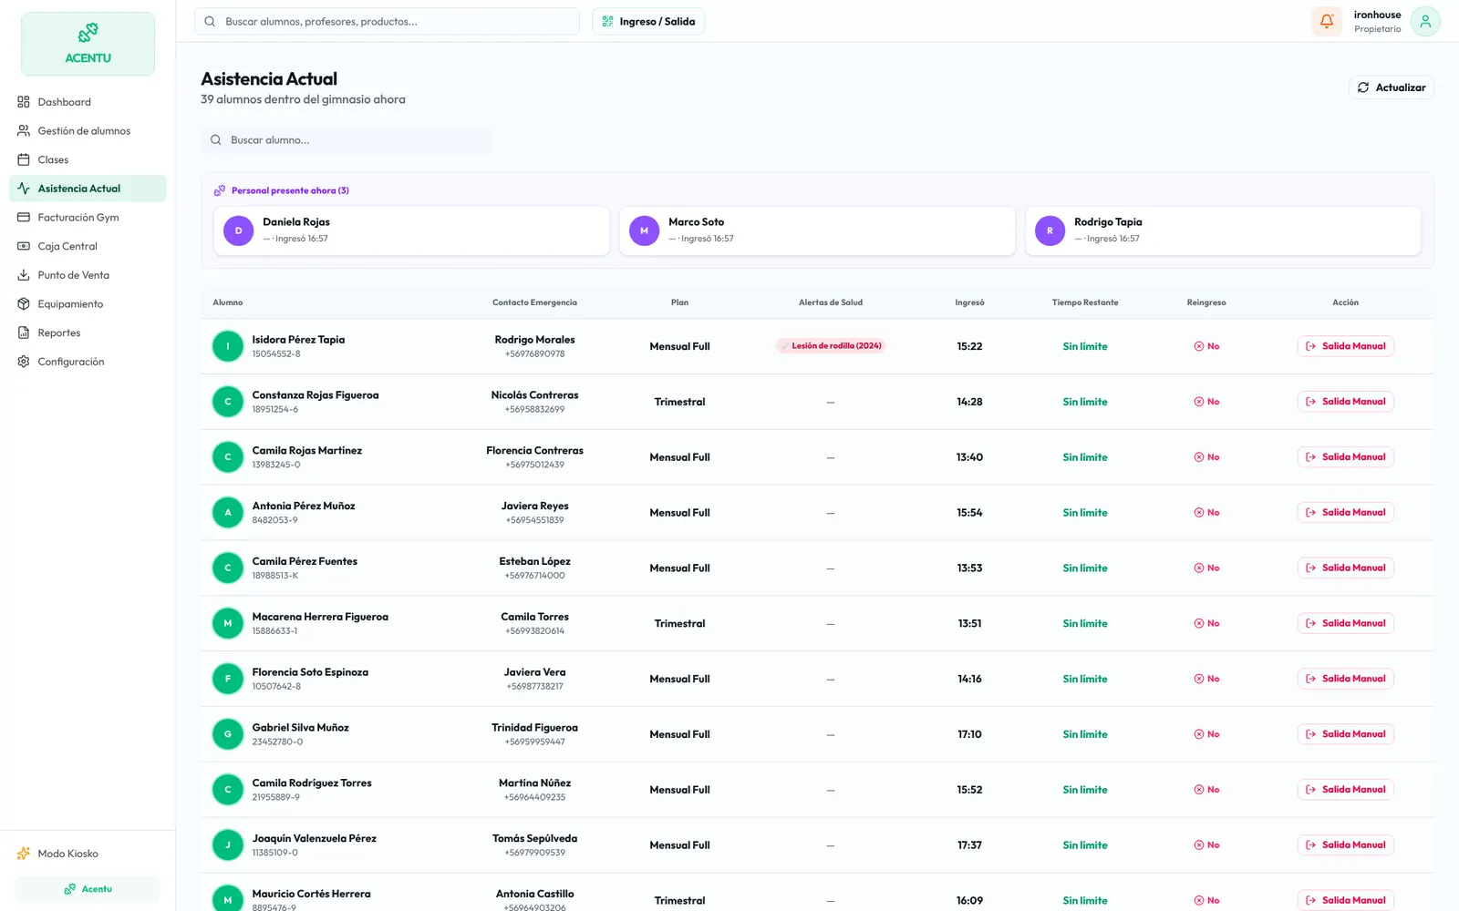Click Salida Manual for Antonia Pérez Muñoz
Viewport: 1459px width, 911px height.
[1345, 513]
